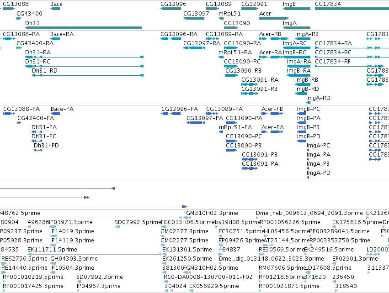Click the ImgA-RD transcript label

[318, 98]
